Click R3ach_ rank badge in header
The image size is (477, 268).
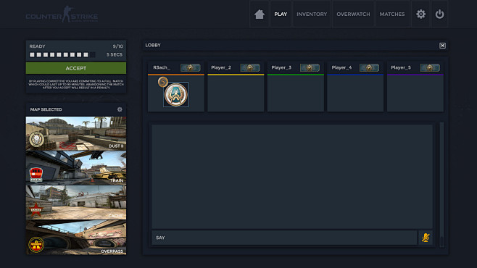pos(191,67)
